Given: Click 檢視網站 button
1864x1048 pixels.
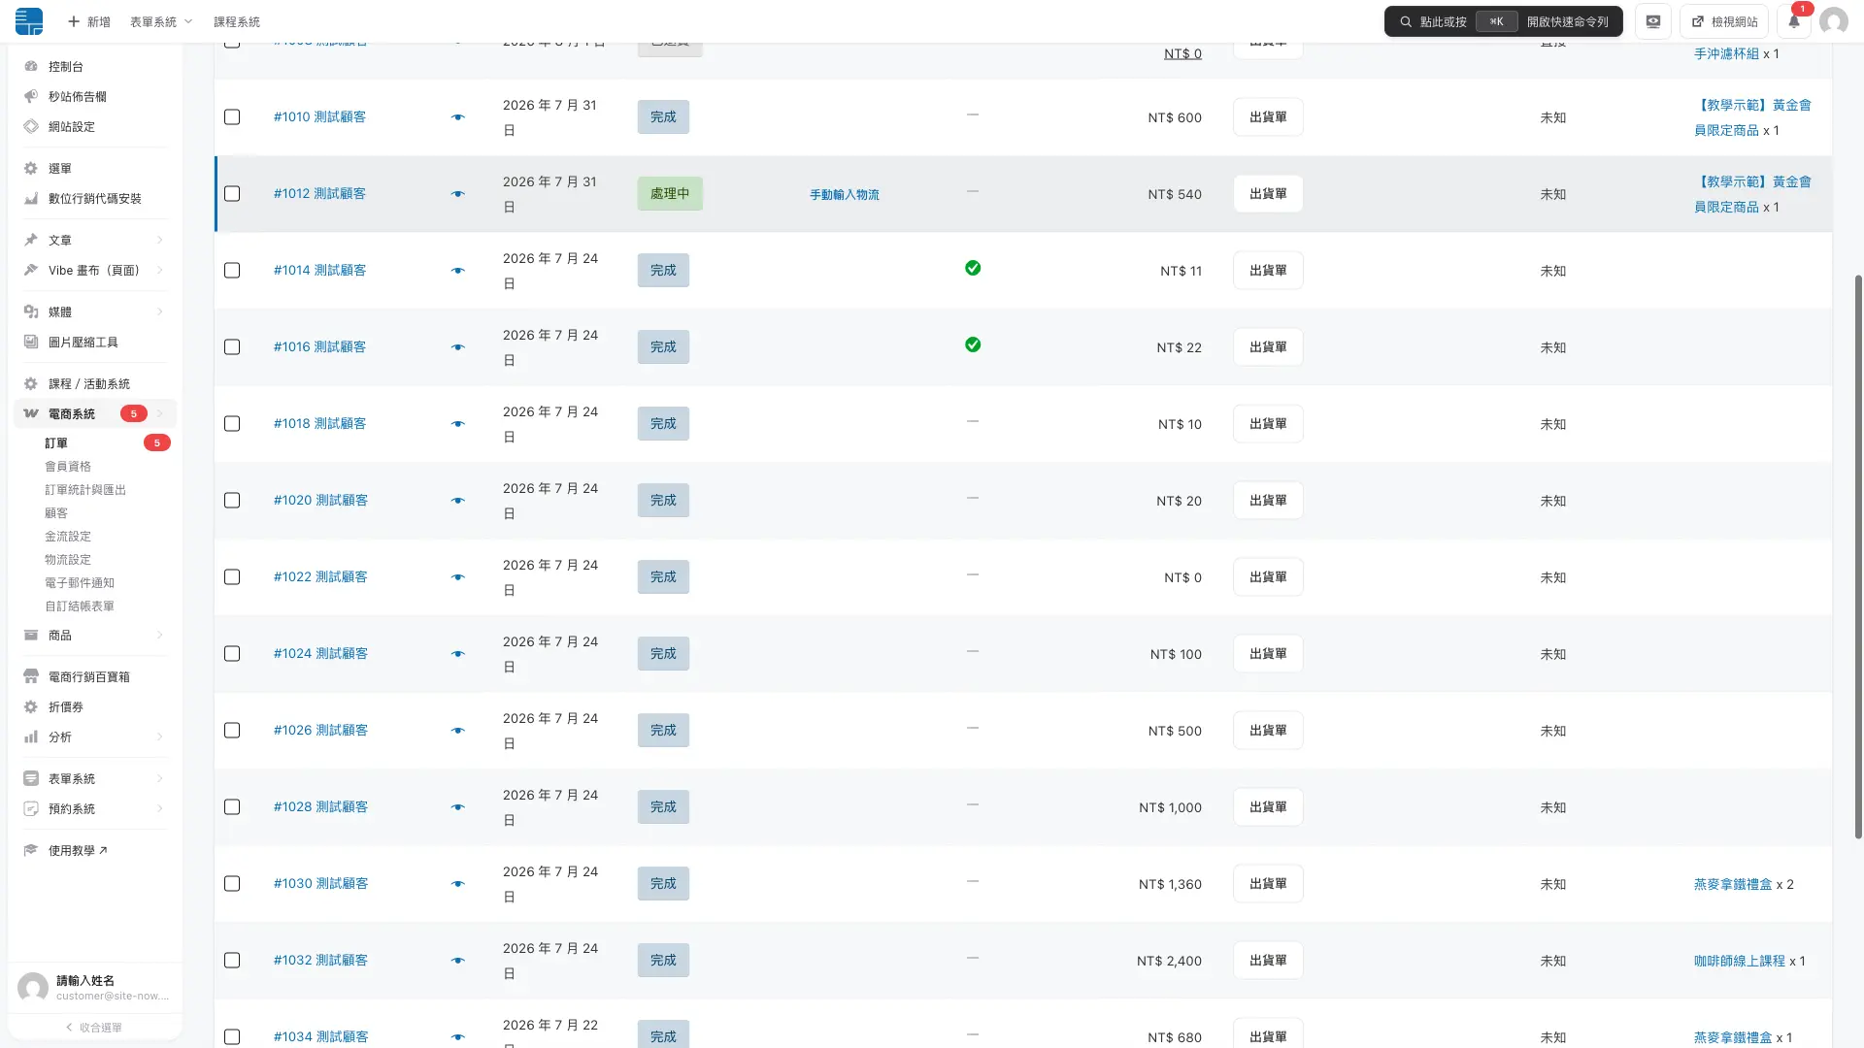Looking at the screenshot, I should coord(1724,21).
